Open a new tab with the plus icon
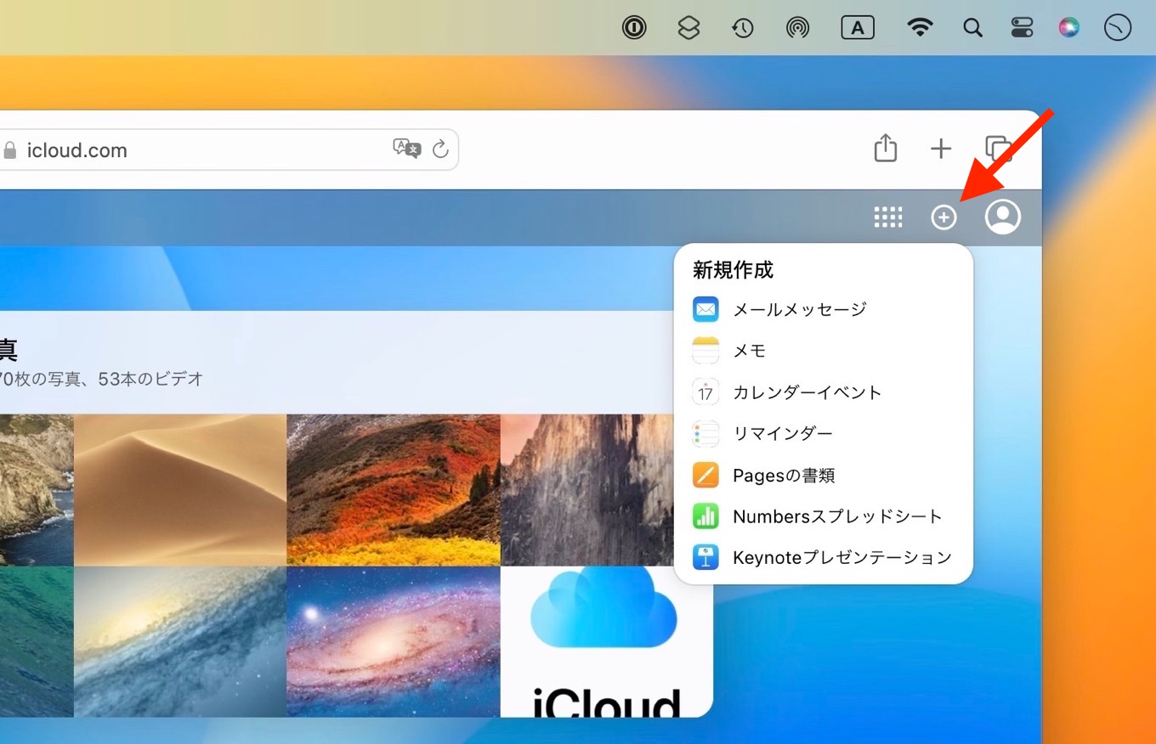Viewport: 1156px width, 744px height. tap(941, 148)
